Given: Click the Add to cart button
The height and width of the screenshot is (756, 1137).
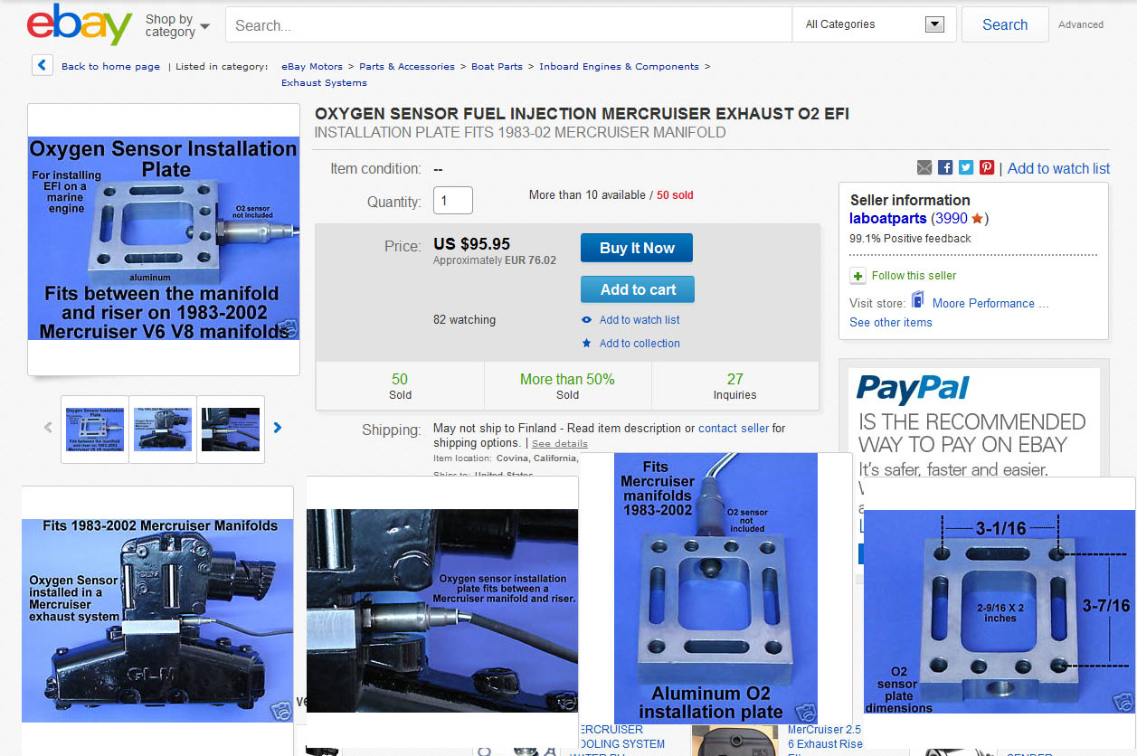Looking at the screenshot, I should [638, 289].
